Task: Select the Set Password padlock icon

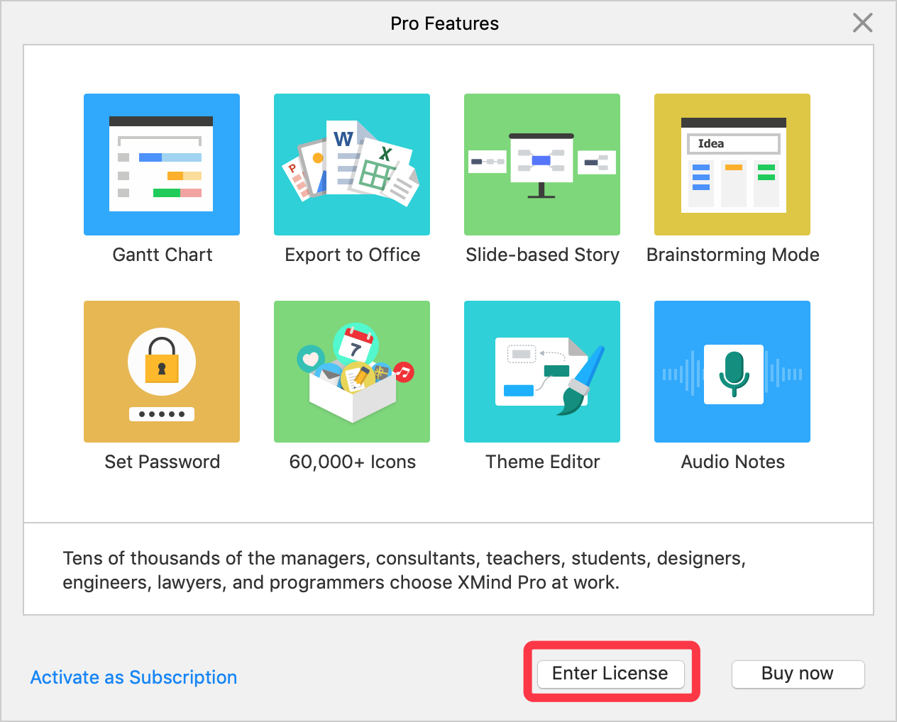Action: pos(162,372)
